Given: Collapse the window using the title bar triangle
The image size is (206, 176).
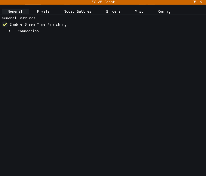Looking at the screenshot, I should click(x=195, y=2).
